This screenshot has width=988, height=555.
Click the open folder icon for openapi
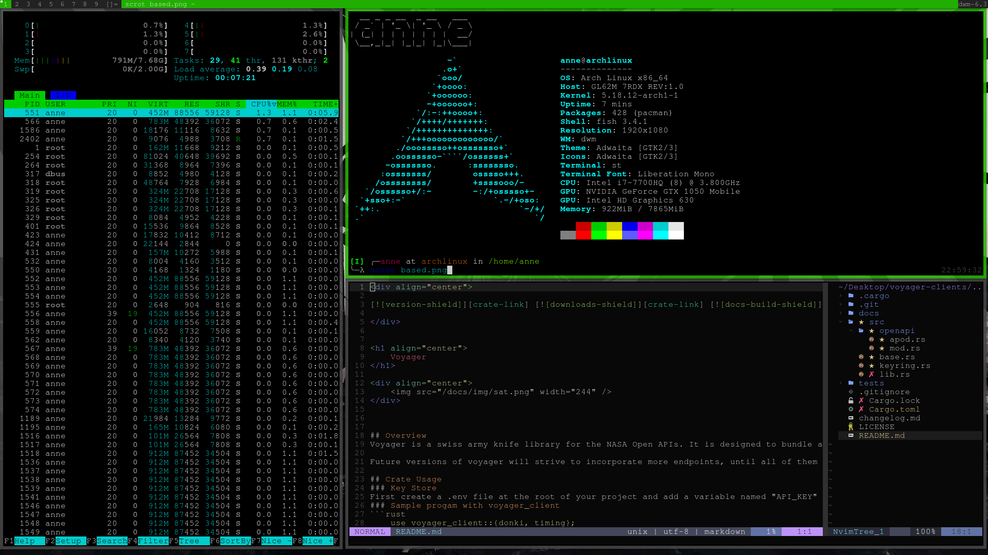(861, 331)
